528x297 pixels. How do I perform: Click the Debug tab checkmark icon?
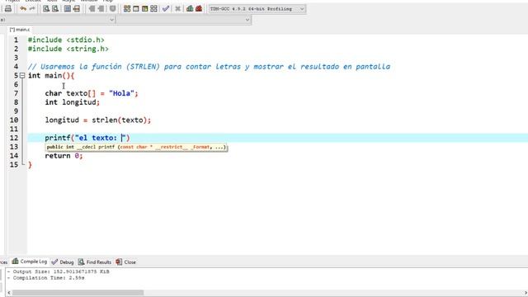click(x=54, y=262)
